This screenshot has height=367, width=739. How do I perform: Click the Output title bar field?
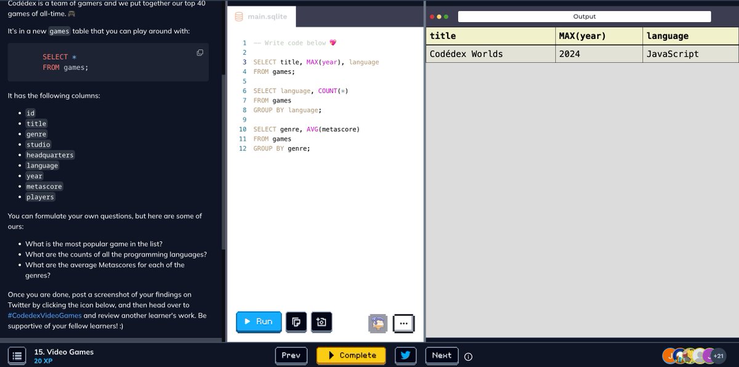(x=584, y=17)
